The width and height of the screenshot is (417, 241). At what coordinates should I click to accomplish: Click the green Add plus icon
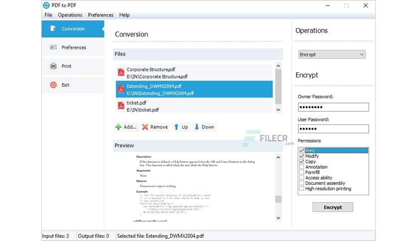click(118, 127)
